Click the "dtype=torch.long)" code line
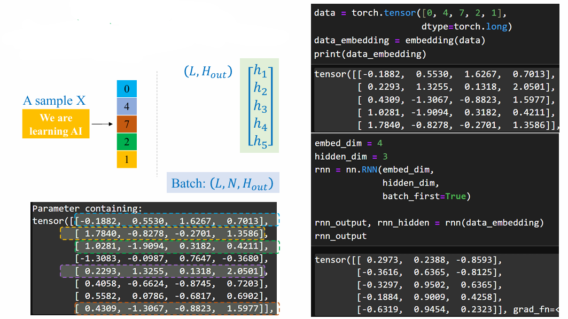The width and height of the screenshot is (568, 319). coord(466,26)
